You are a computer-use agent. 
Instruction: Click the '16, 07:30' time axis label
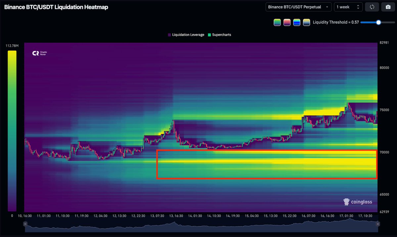pyautogui.click(x=308, y=216)
